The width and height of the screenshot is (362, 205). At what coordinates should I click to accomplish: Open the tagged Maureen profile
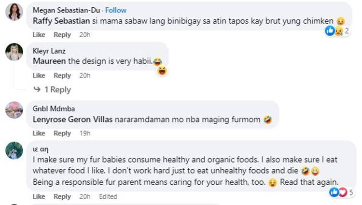pos(46,61)
